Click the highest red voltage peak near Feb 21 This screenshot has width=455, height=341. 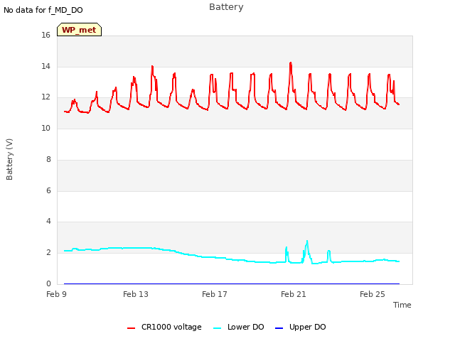[x=291, y=63]
